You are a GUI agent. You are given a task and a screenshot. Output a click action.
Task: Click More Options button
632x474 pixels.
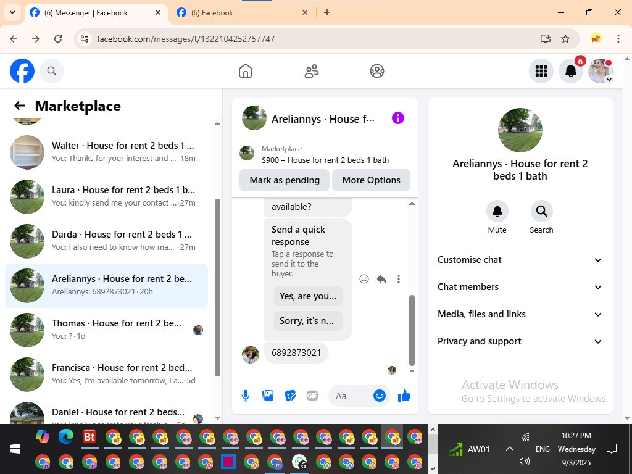tap(371, 180)
